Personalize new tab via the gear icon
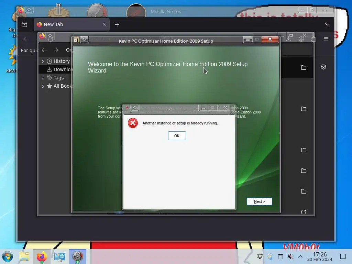 click(323, 67)
